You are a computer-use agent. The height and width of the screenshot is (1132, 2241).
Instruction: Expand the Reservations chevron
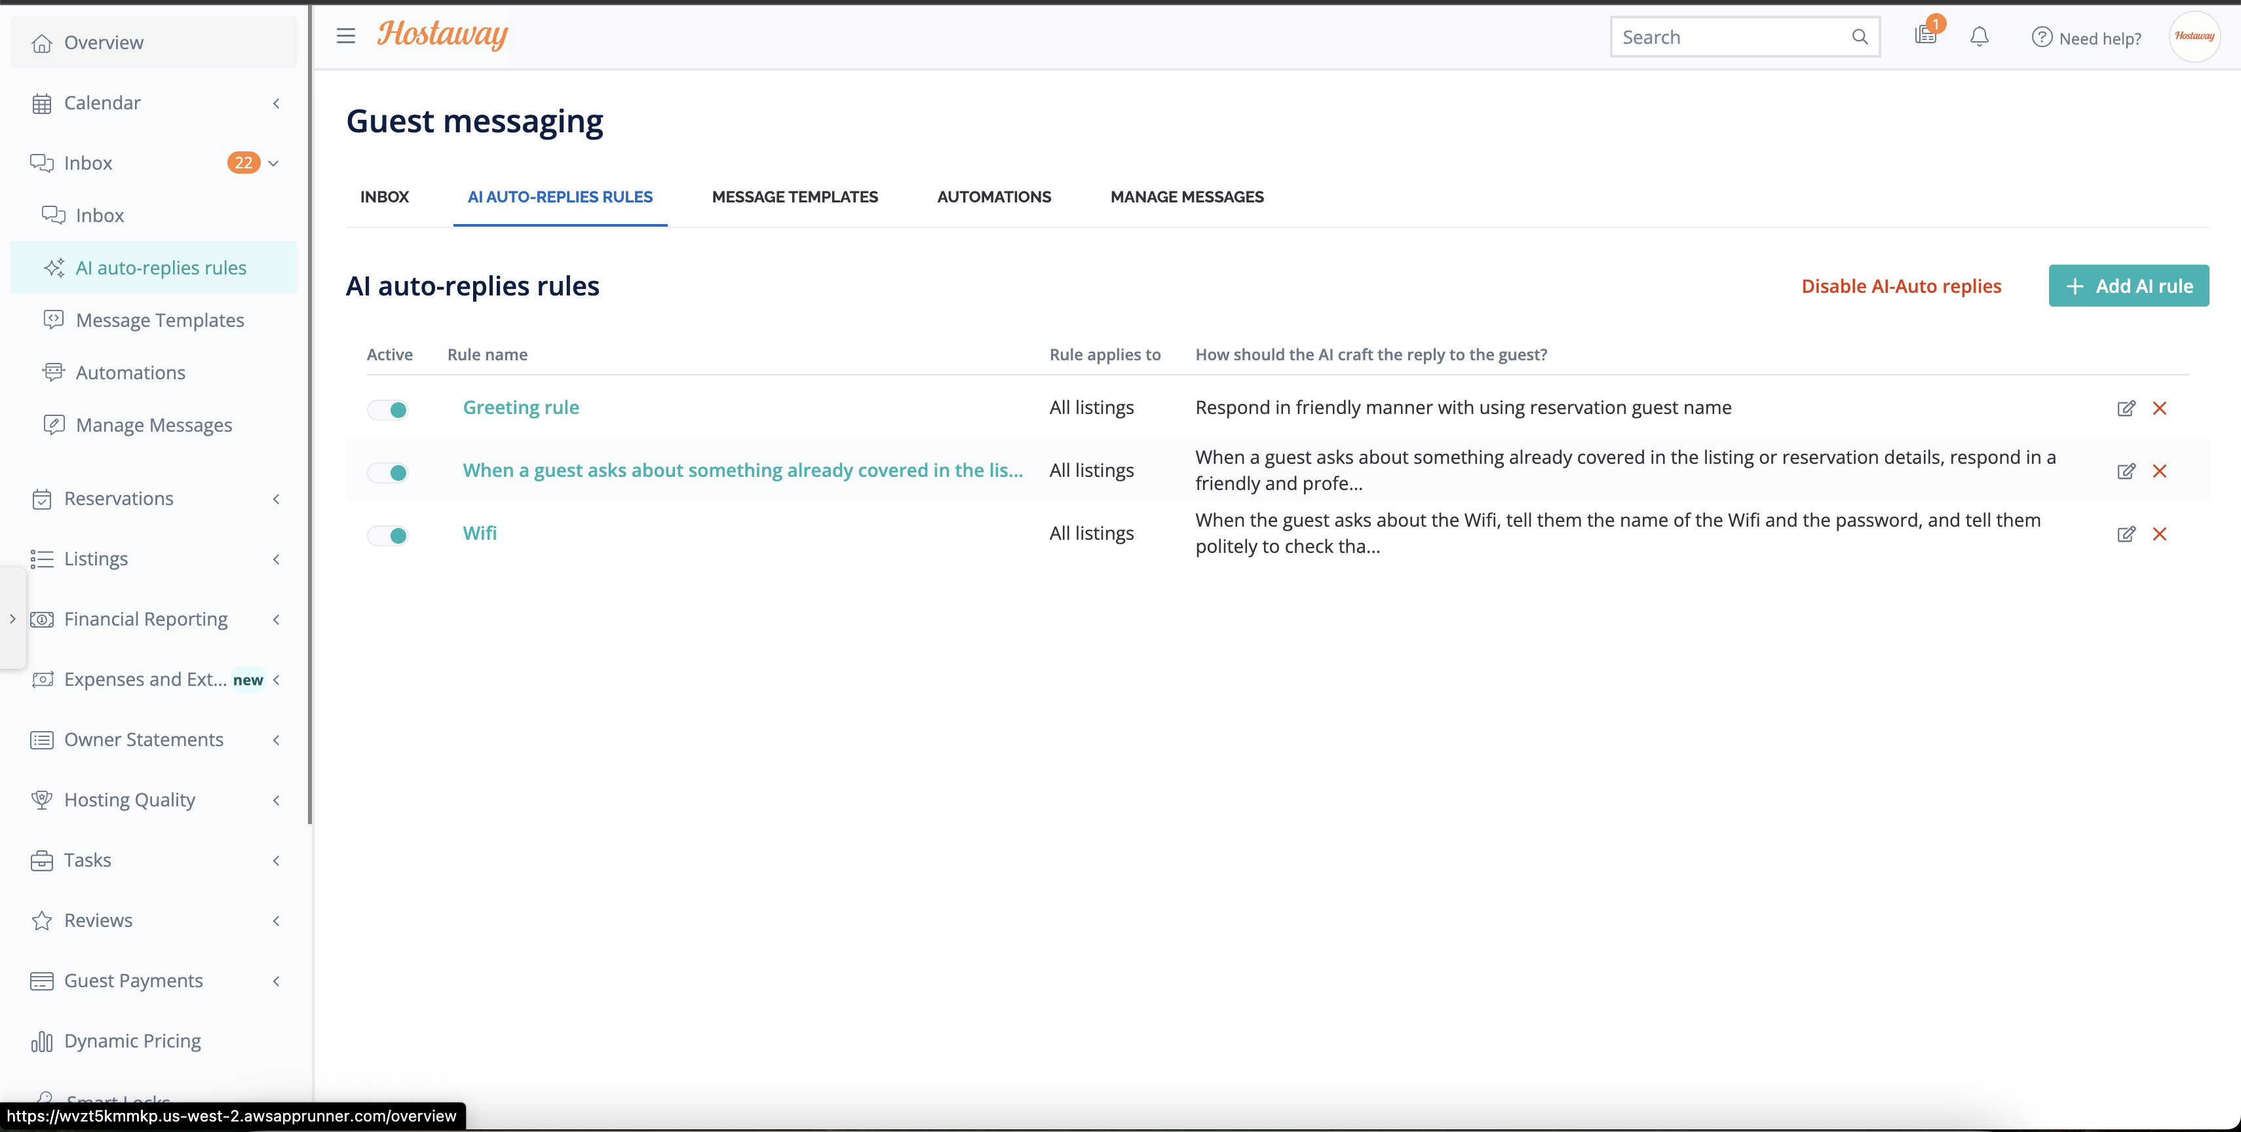(x=276, y=499)
